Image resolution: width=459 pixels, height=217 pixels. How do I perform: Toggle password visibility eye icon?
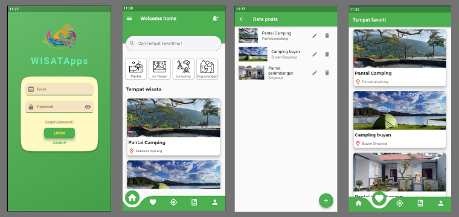click(88, 107)
